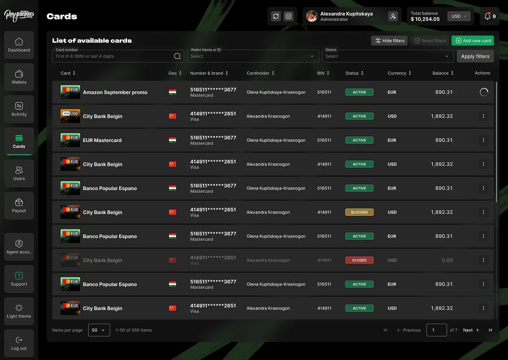The height and width of the screenshot is (360, 508).
Task: Sort by Number & brand column
Action: 209,73
